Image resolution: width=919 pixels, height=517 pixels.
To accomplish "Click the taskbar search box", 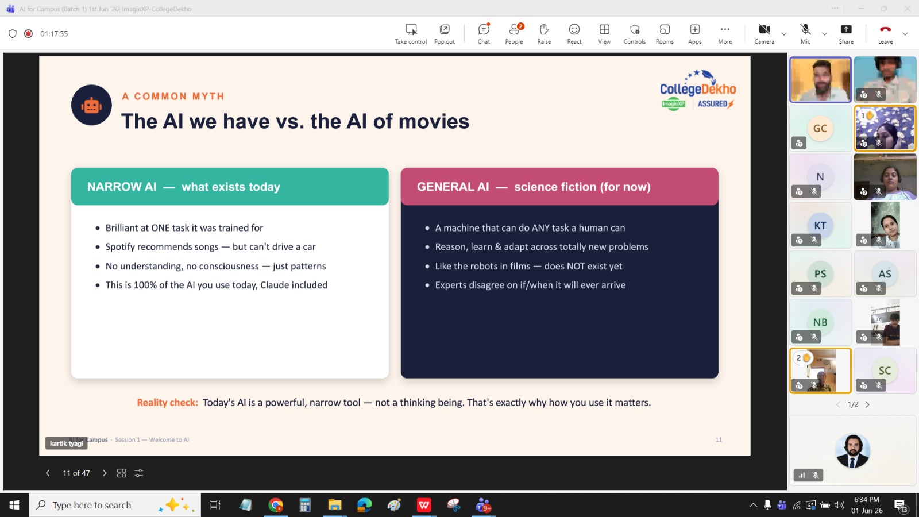I will [x=115, y=505].
